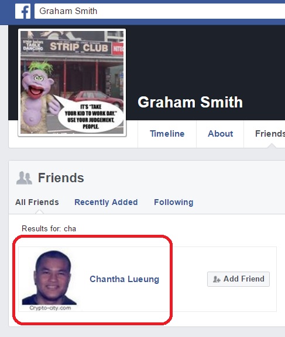Click the Crypto-city.com watermark under photo
The width and height of the screenshot is (285, 337).
coord(50,308)
